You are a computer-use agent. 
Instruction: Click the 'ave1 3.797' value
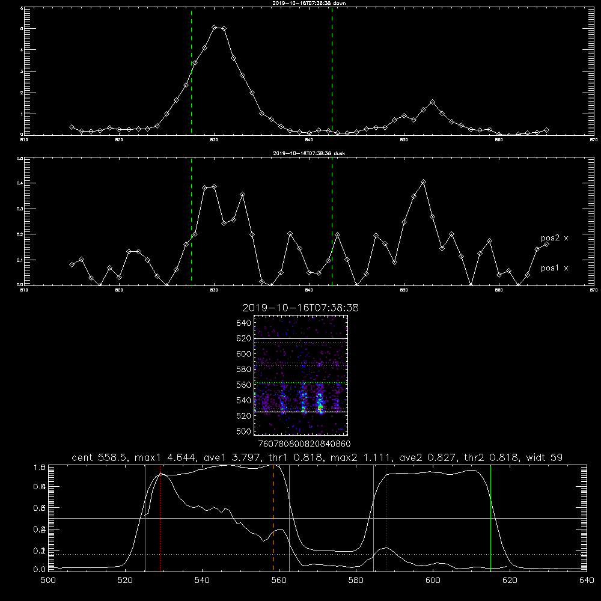pos(233,457)
